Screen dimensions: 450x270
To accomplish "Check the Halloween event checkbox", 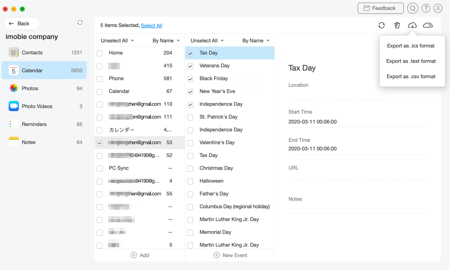I will (190, 181).
